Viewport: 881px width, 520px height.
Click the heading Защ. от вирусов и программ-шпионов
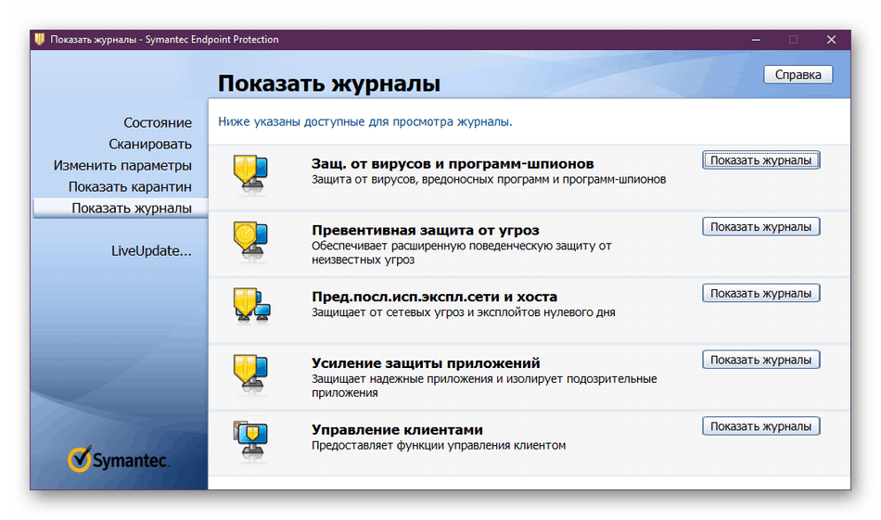click(453, 163)
